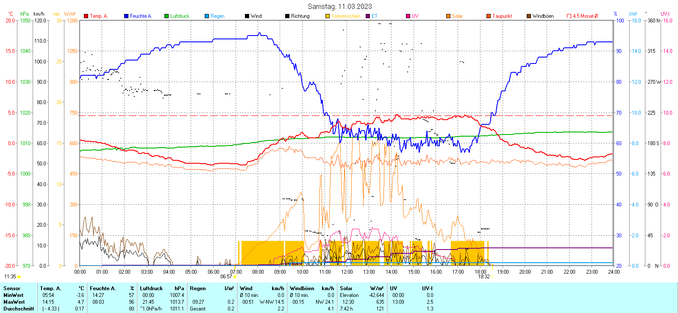Click the orange Solar legend square
This screenshot has width=678, height=313.
coord(448,16)
